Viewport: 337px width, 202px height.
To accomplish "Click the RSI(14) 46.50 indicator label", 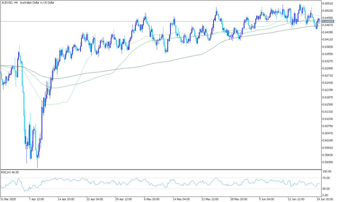I will (x=10, y=172).
